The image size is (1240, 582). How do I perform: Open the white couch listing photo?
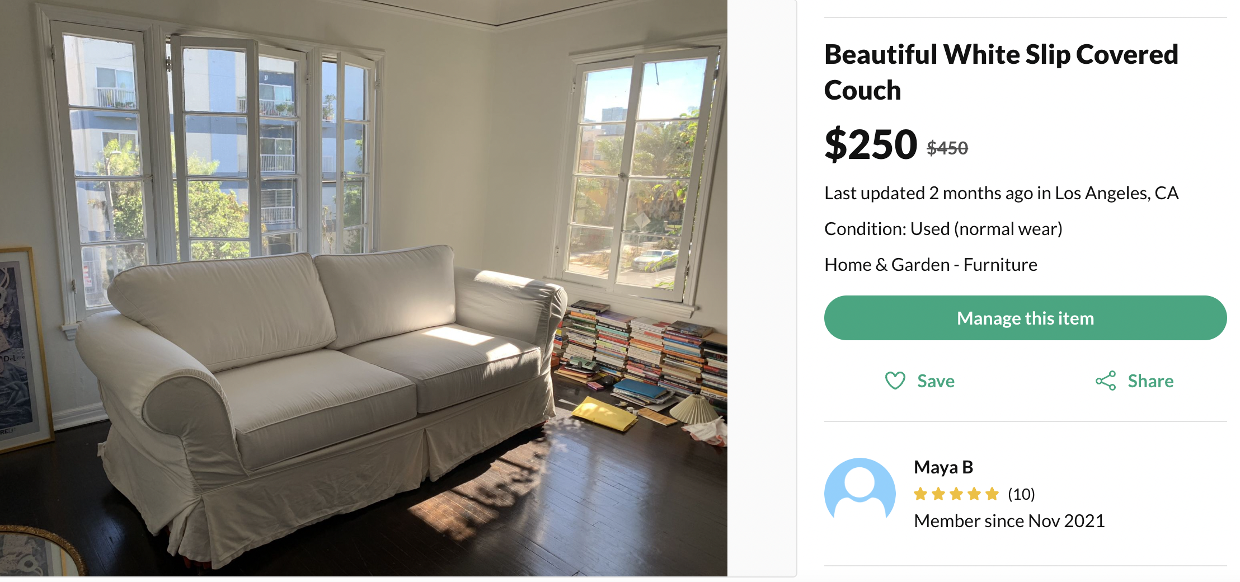pyautogui.click(x=364, y=288)
